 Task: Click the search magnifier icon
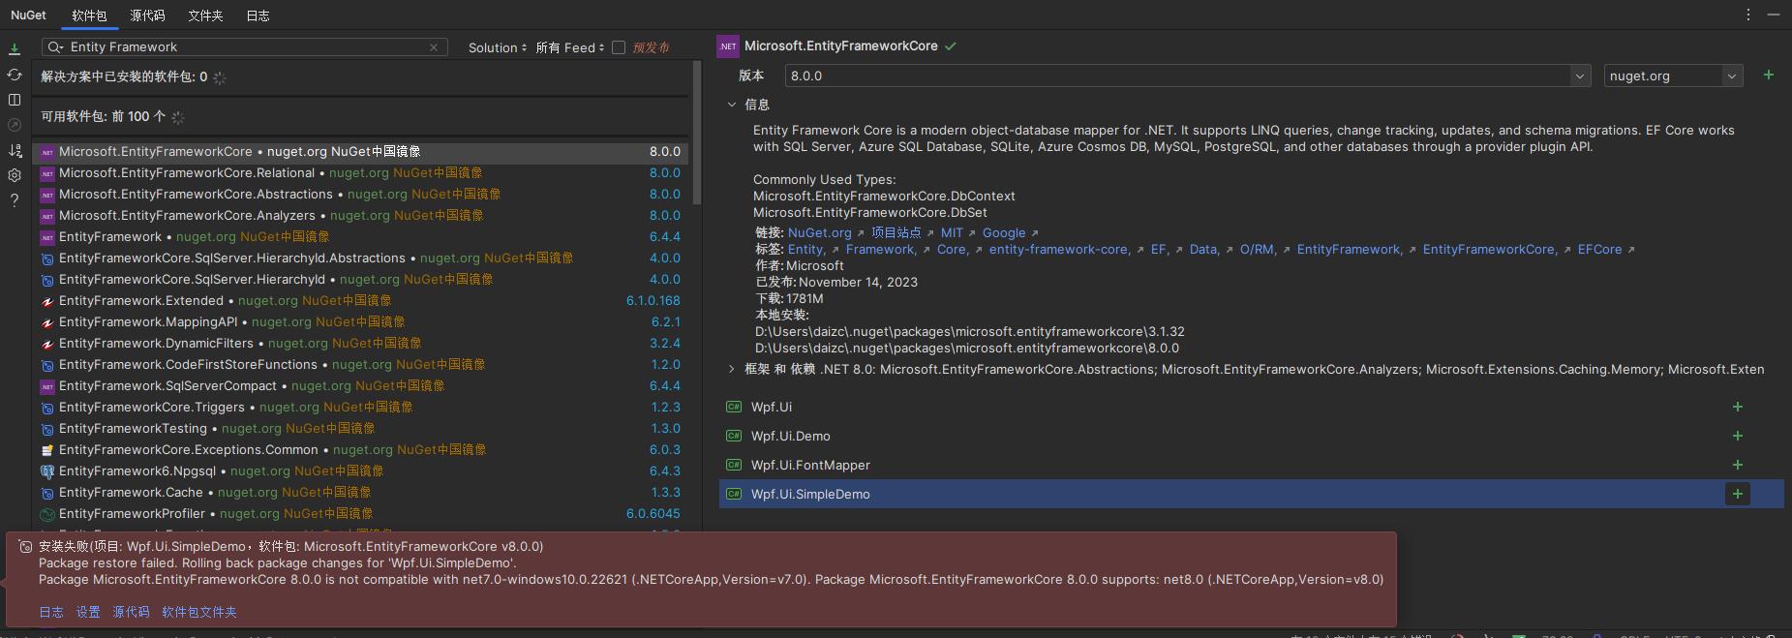coord(55,47)
